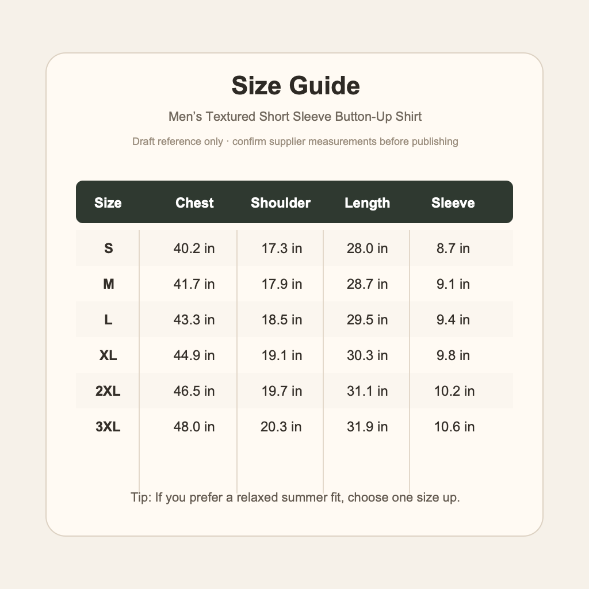The height and width of the screenshot is (589, 589).
Task: Click the 28.0 in length value
Action: 367,248
